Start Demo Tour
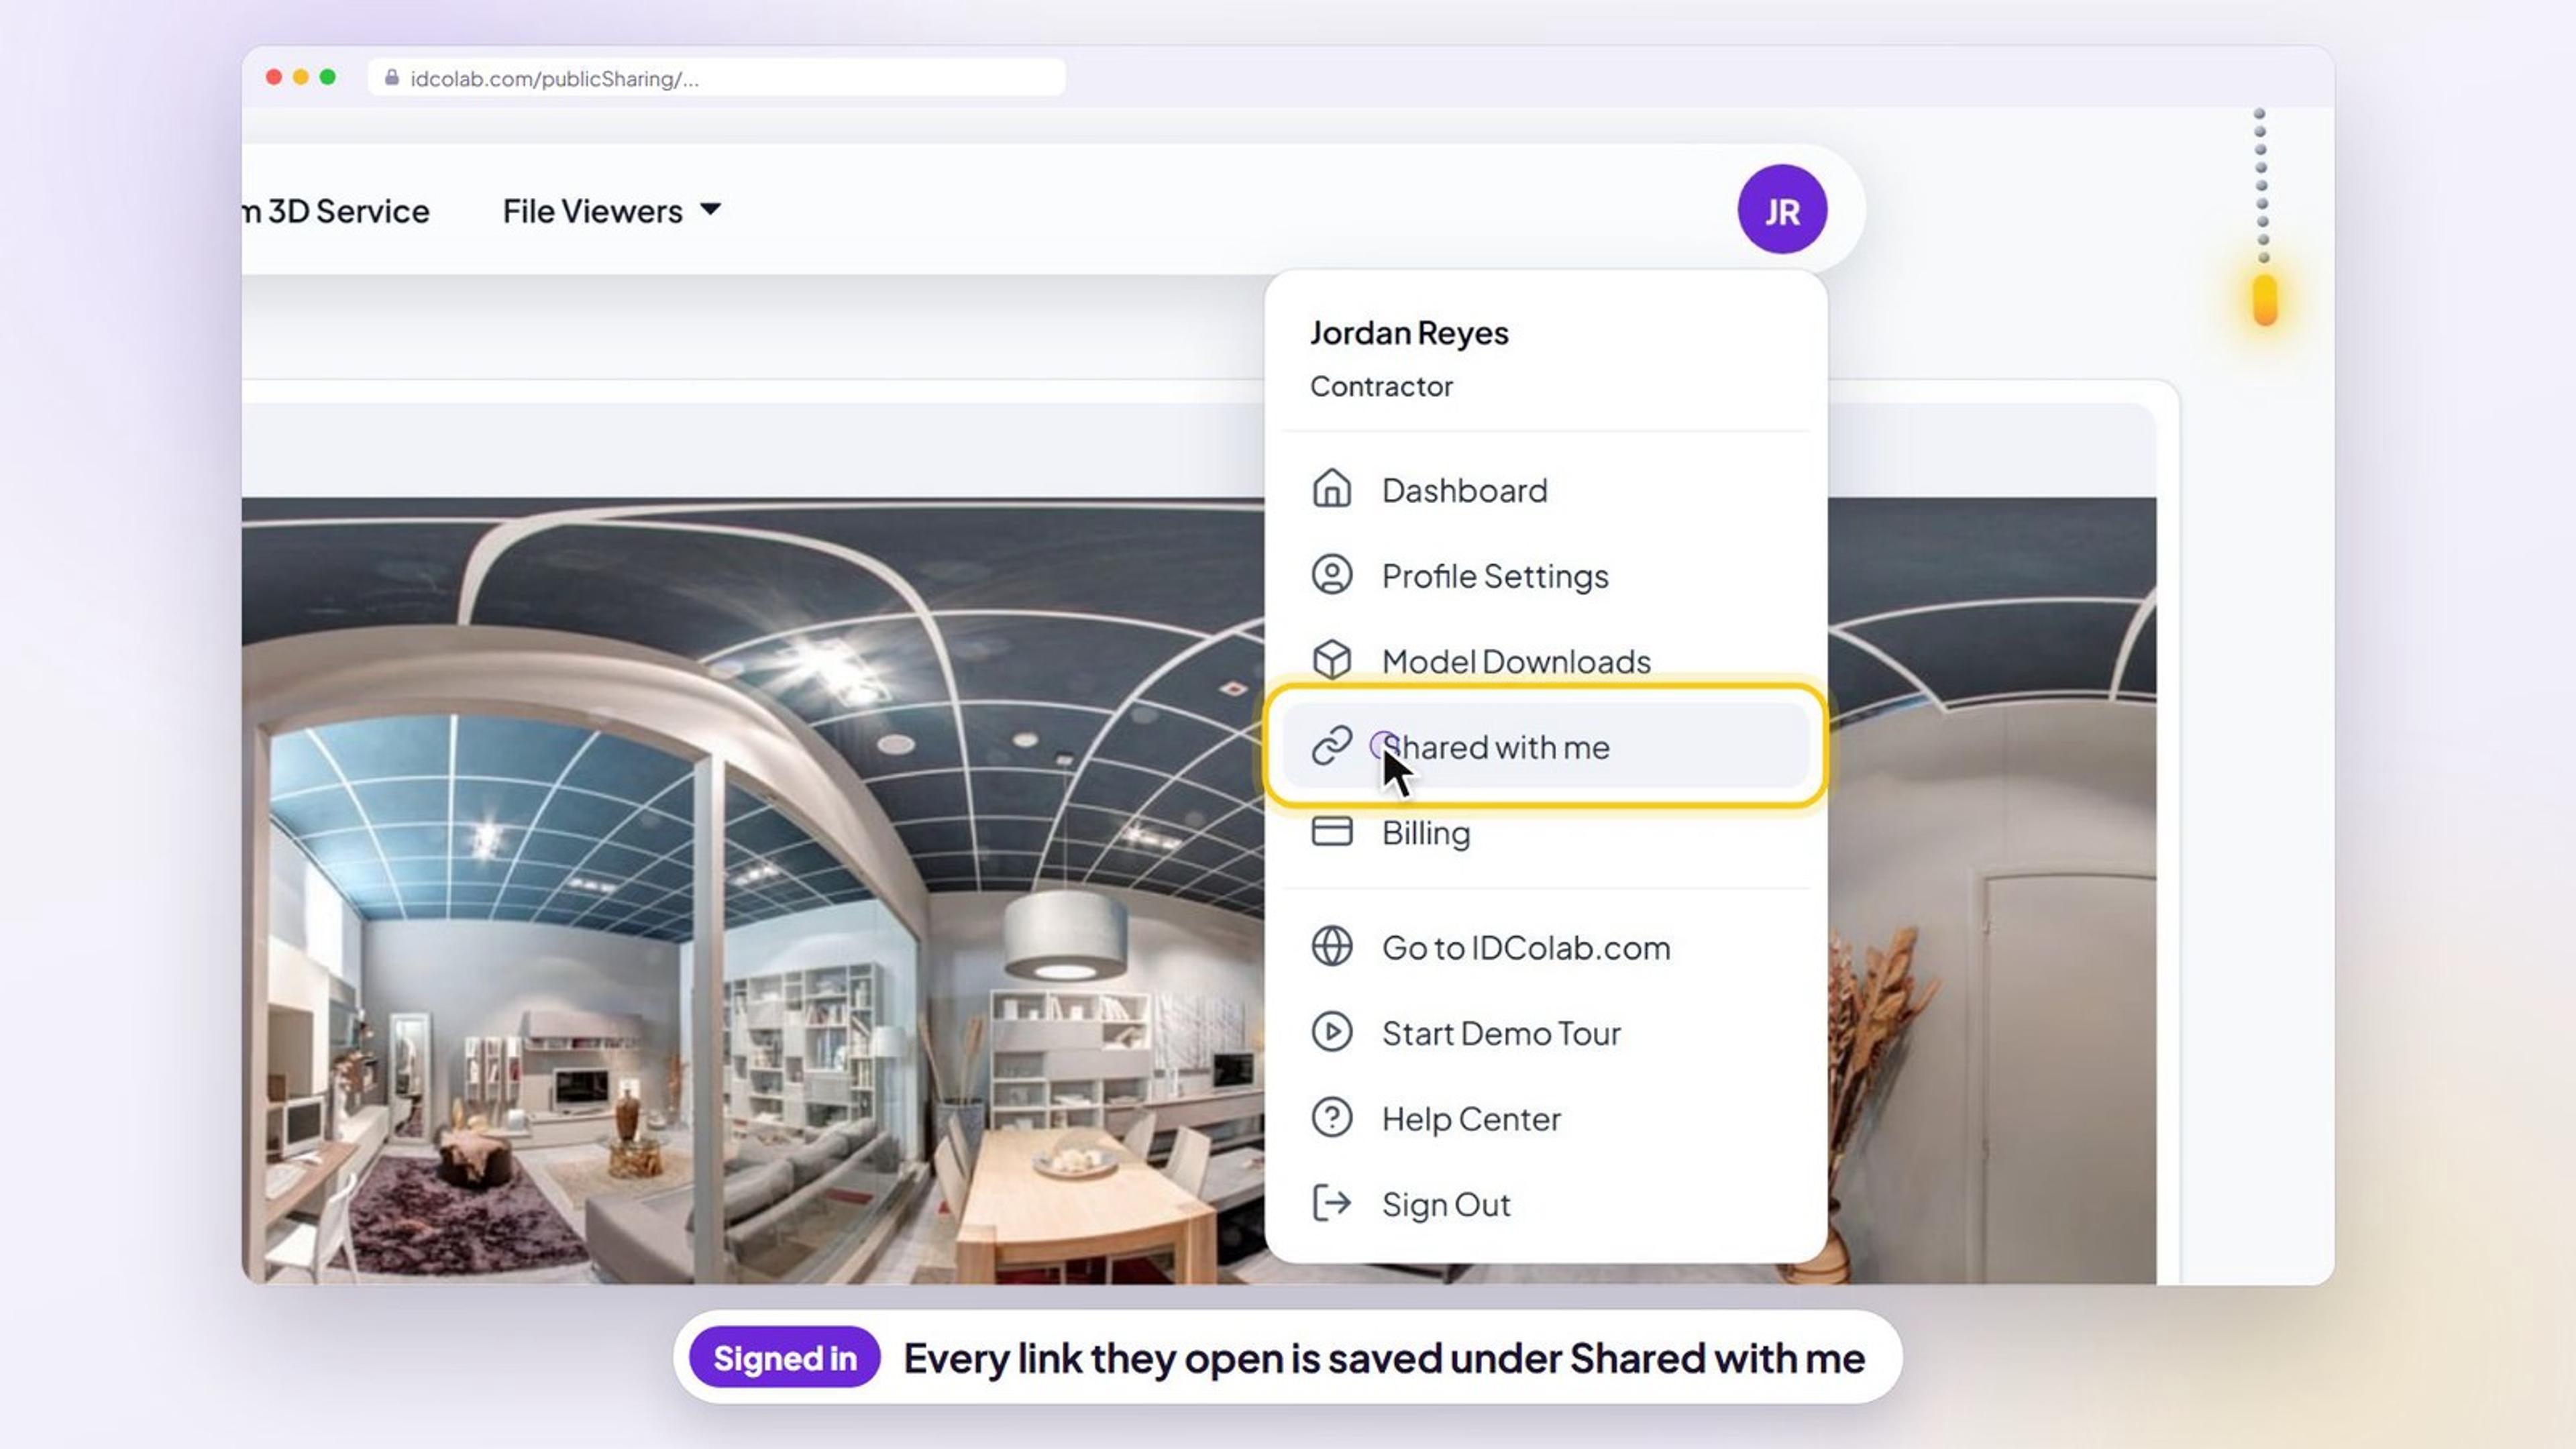 1545,1032
